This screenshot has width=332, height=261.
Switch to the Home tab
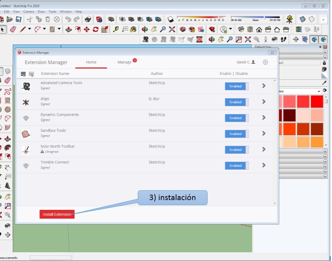click(x=91, y=62)
